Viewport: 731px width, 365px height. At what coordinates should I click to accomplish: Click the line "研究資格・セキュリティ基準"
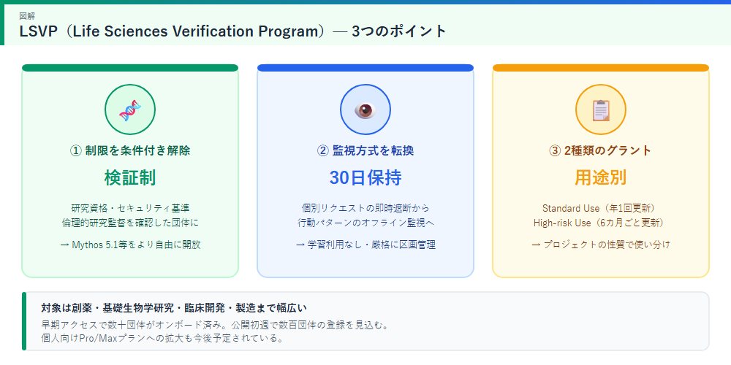tap(130, 208)
